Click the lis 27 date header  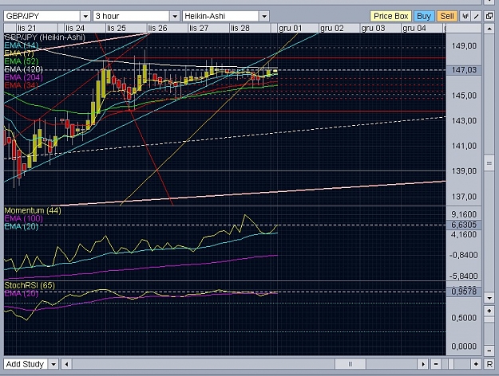click(x=199, y=28)
